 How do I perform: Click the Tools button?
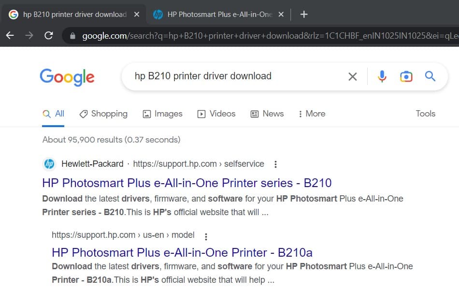point(425,114)
